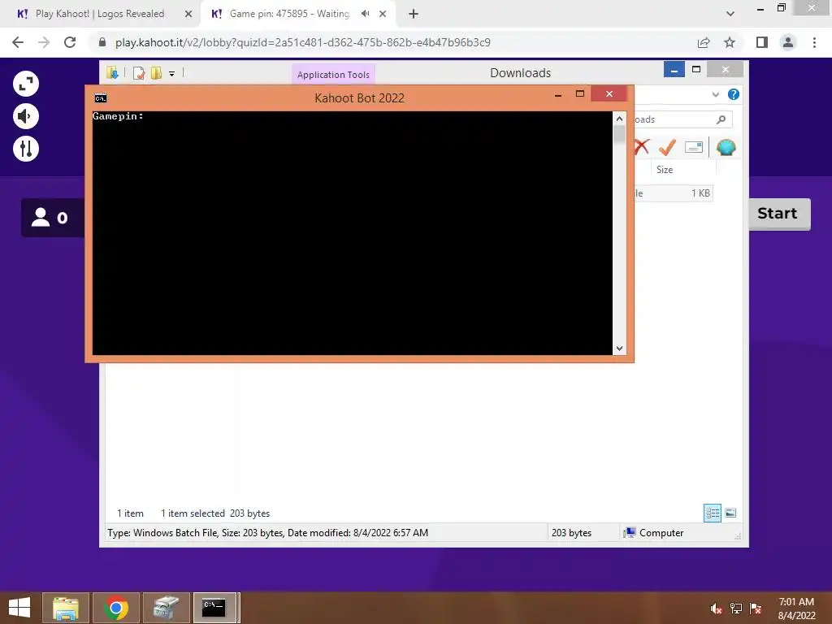
Task: Click Properties icon in Downloads quick access
Action: (x=139, y=73)
